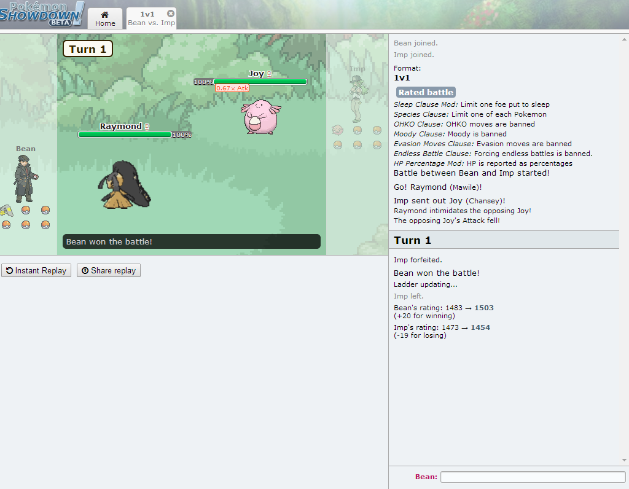Click the Mawile icon in Bean's team
The width and height of the screenshot is (629, 489).
click(6, 210)
